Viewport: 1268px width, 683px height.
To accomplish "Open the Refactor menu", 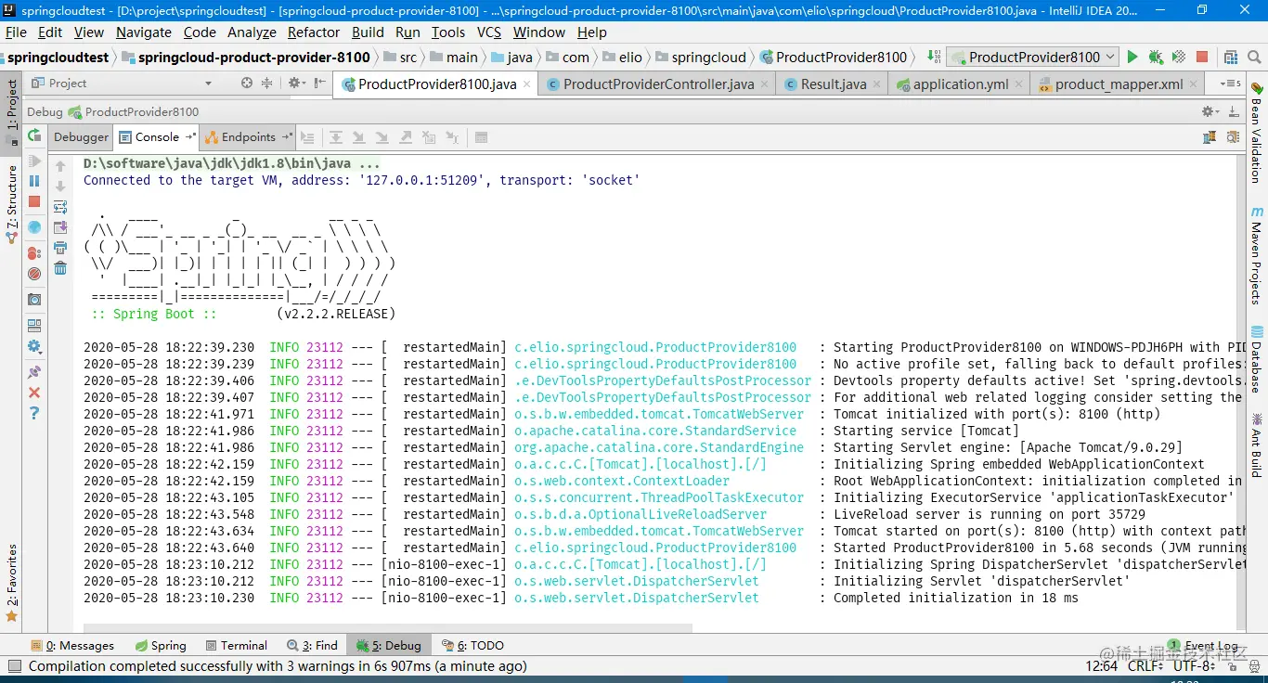I will click(314, 32).
